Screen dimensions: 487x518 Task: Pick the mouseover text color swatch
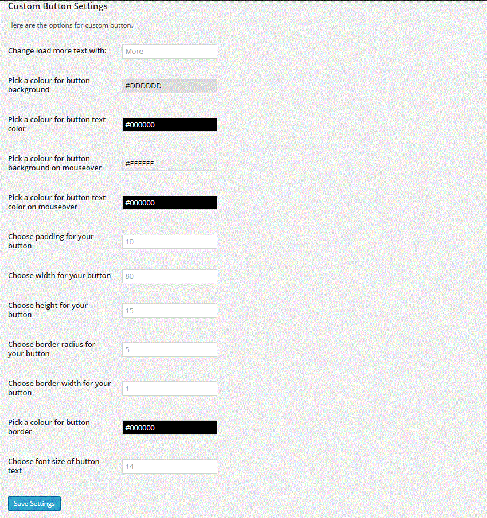(169, 202)
